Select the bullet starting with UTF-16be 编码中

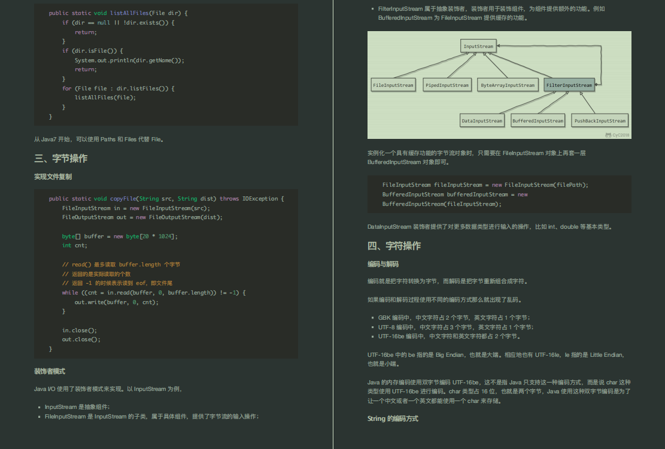pos(449,336)
